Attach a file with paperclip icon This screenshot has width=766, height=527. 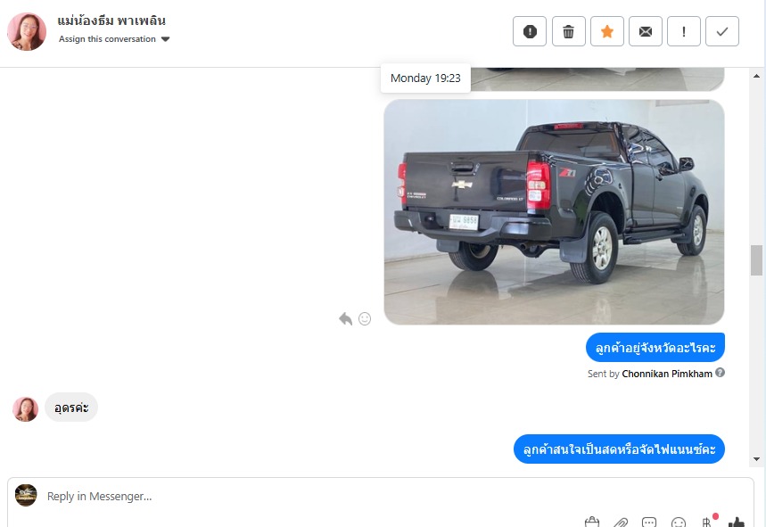point(621,523)
